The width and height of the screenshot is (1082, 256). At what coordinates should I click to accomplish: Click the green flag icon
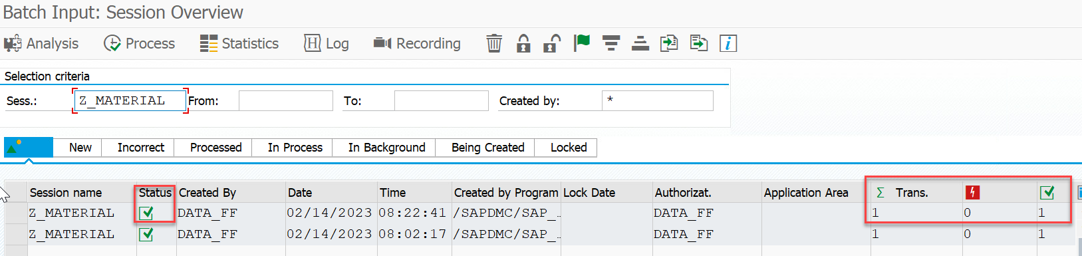(x=582, y=43)
